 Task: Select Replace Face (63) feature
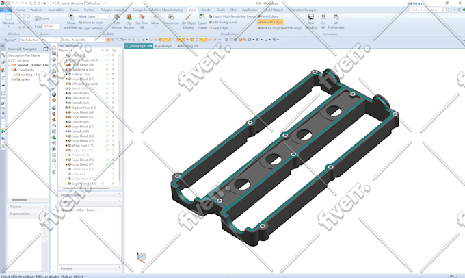pyautogui.click(x=83, y=108)
